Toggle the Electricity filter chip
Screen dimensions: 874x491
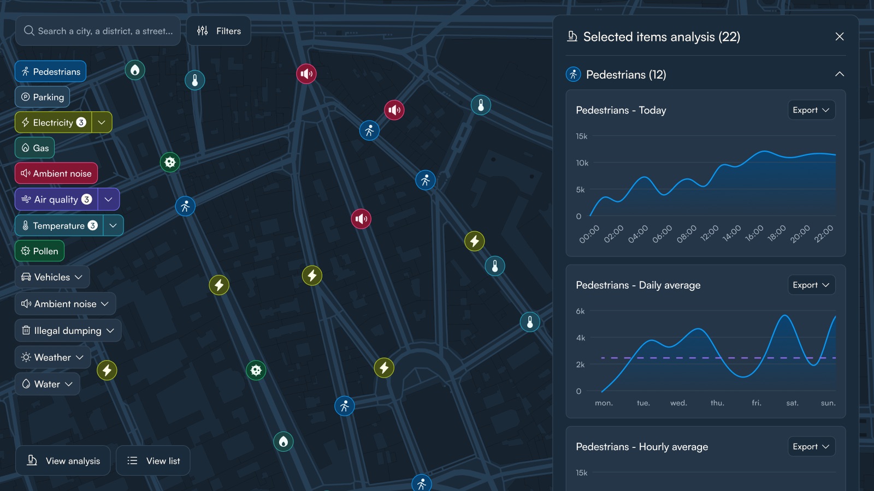(54, 122)
